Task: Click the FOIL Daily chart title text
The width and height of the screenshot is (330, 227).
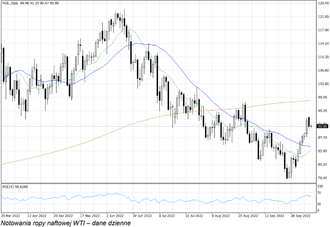Action: pyautogui.click(x=30, y=3)
